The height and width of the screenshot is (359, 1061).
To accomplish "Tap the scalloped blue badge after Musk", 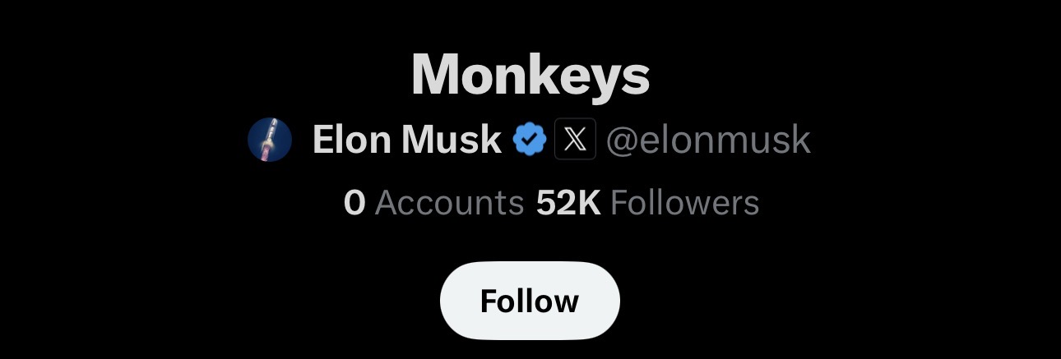I will tap(530, 140).
